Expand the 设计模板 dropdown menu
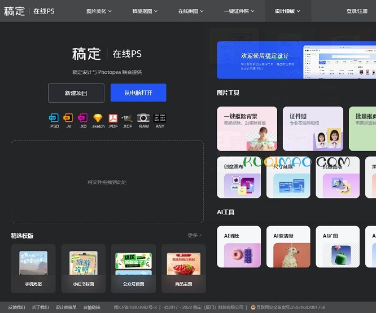This screenshot has height=313, width=376. [x=287, y=11]
